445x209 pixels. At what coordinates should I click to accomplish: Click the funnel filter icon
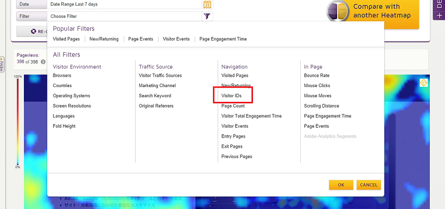pos(207,17)
